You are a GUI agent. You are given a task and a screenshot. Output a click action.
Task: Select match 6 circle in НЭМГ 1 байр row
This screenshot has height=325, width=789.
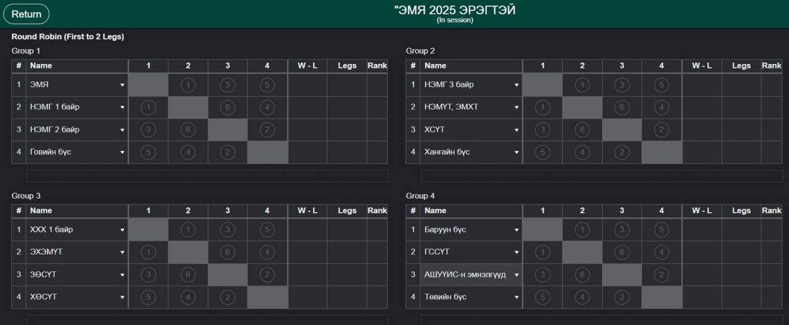tap(227, 108)
